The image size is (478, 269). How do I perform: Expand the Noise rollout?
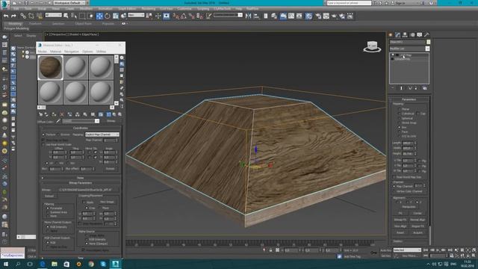[81, 178]
